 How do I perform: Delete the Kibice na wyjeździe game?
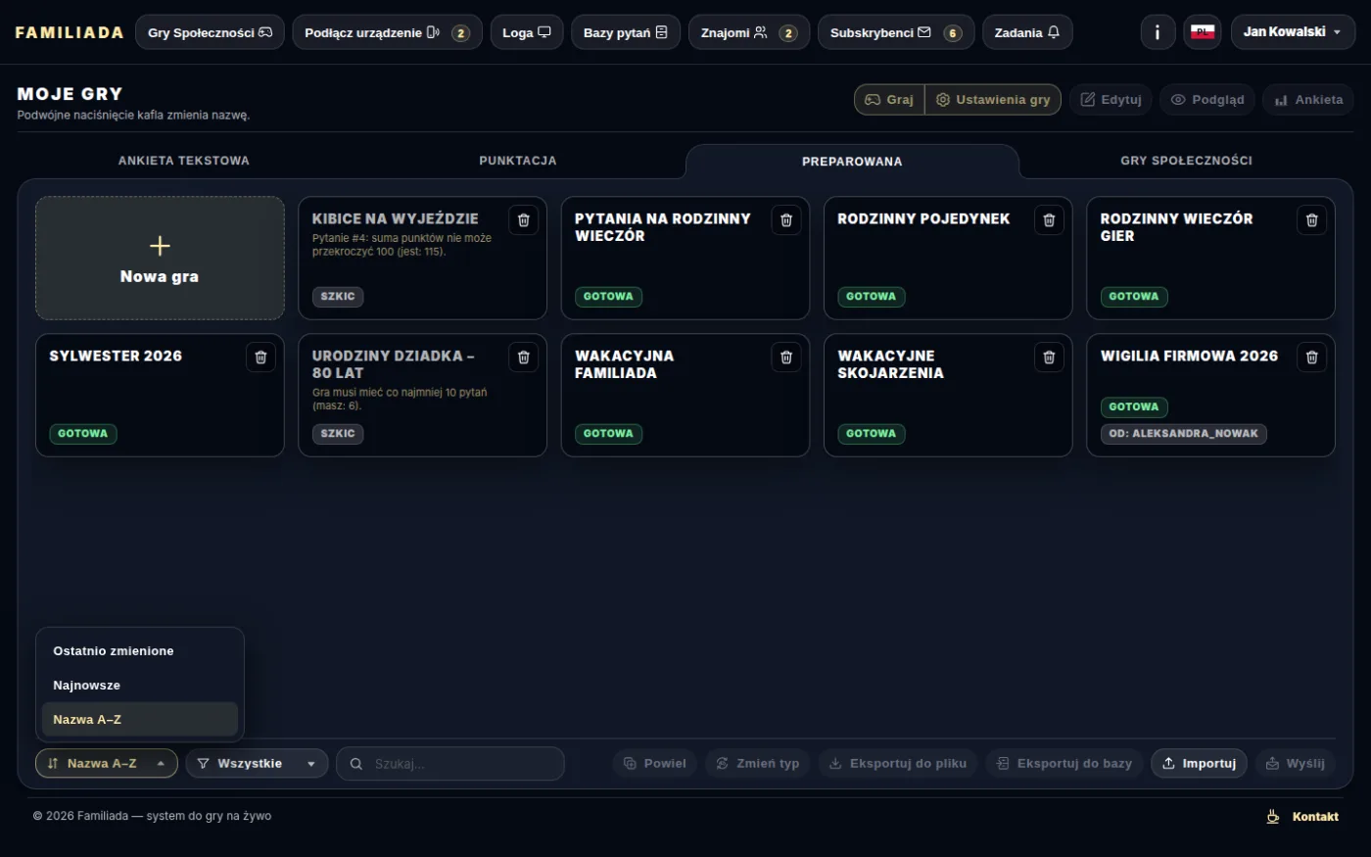coord(523,220)
